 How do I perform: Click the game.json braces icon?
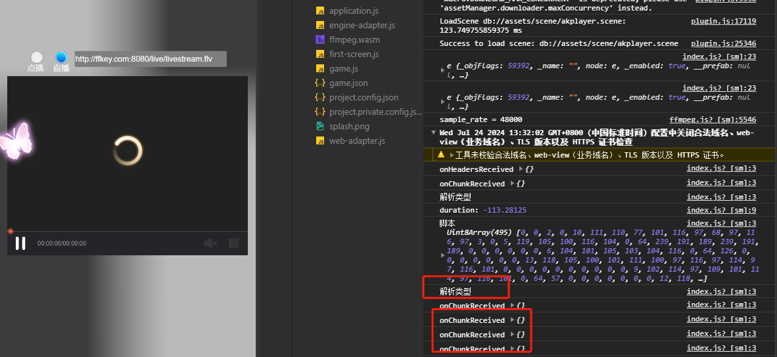[x=320, y=83]
